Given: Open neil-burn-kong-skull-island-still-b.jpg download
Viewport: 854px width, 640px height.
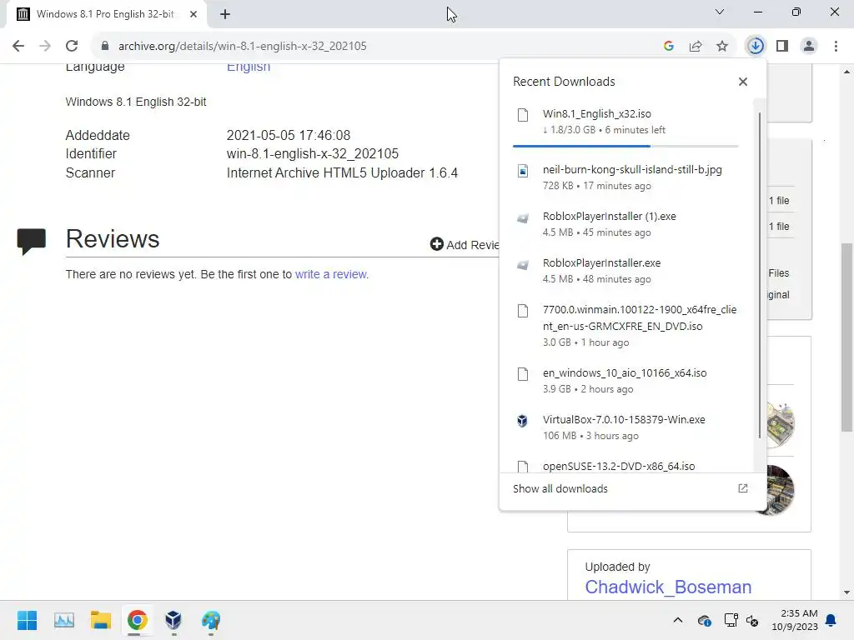Looking at the screenshot, I should 625,177.
